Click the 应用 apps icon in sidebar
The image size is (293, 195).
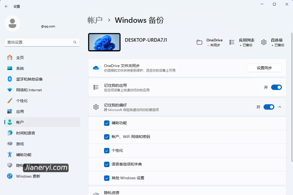pos(10,111)
